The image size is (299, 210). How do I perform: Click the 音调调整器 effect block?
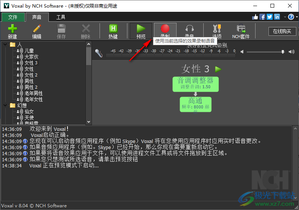(x=195, y=84)
